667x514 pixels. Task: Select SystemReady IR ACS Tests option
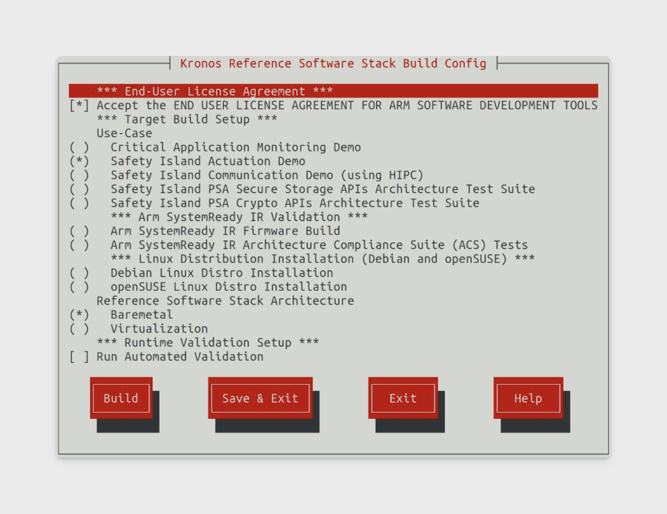pyautogui.click(x=79, y=245)
